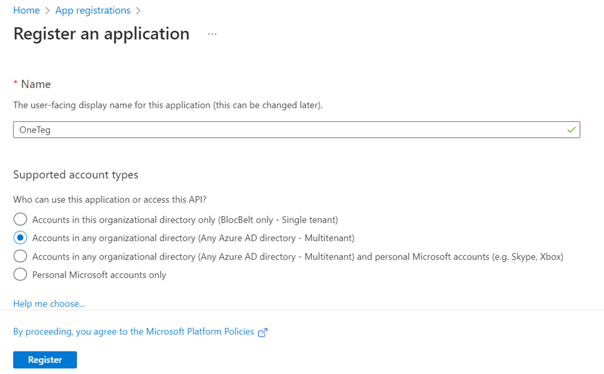Viewport: 604px width, 374px height.
Task: Click the Name field label
Action: (36, 84)
